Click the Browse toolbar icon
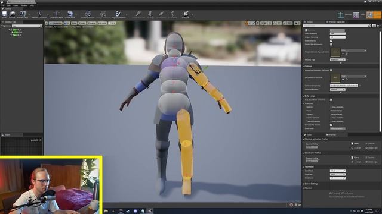Screen dimensions: 382x214 12,14
